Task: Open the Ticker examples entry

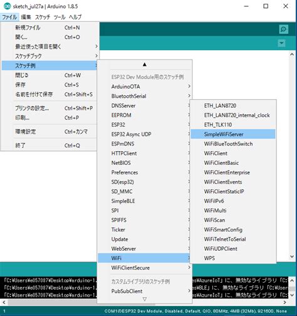Action: tap(144, 229)
